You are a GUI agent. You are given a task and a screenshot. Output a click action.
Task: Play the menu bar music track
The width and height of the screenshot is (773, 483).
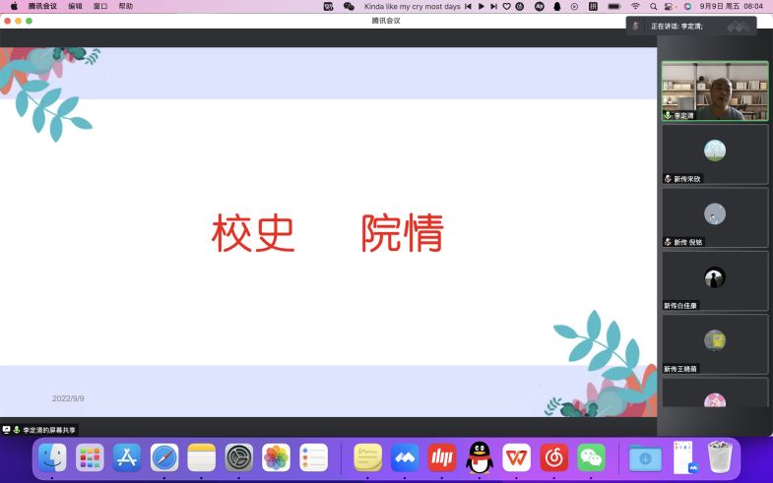tap(481, 6)
